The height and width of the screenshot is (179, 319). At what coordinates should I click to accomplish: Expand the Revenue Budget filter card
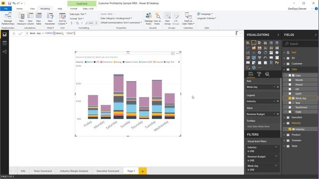tap(276, 156)
